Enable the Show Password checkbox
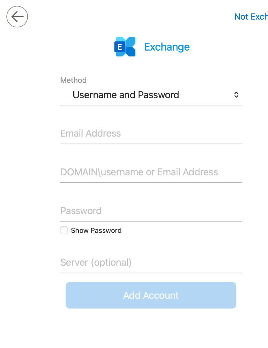 [x=64, y=230]
